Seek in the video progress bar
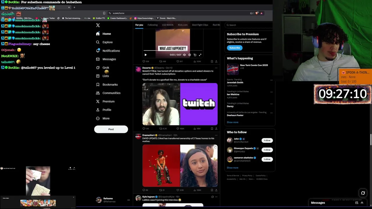Screen dimensions: 372x209 pos(173,51)
